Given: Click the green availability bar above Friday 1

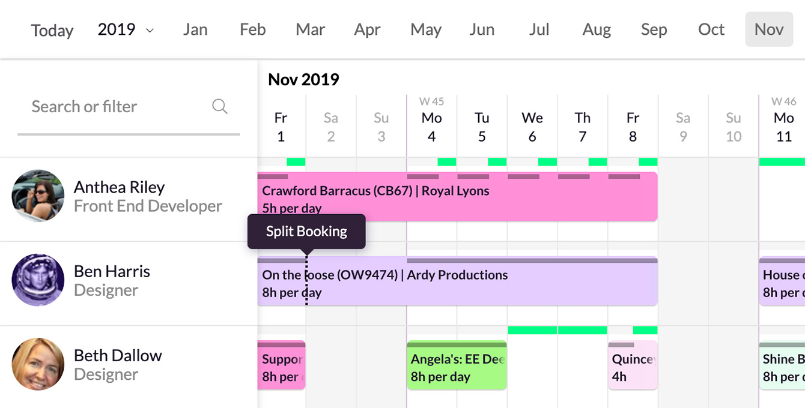Looking at the screenshot, I should [297, 161].
